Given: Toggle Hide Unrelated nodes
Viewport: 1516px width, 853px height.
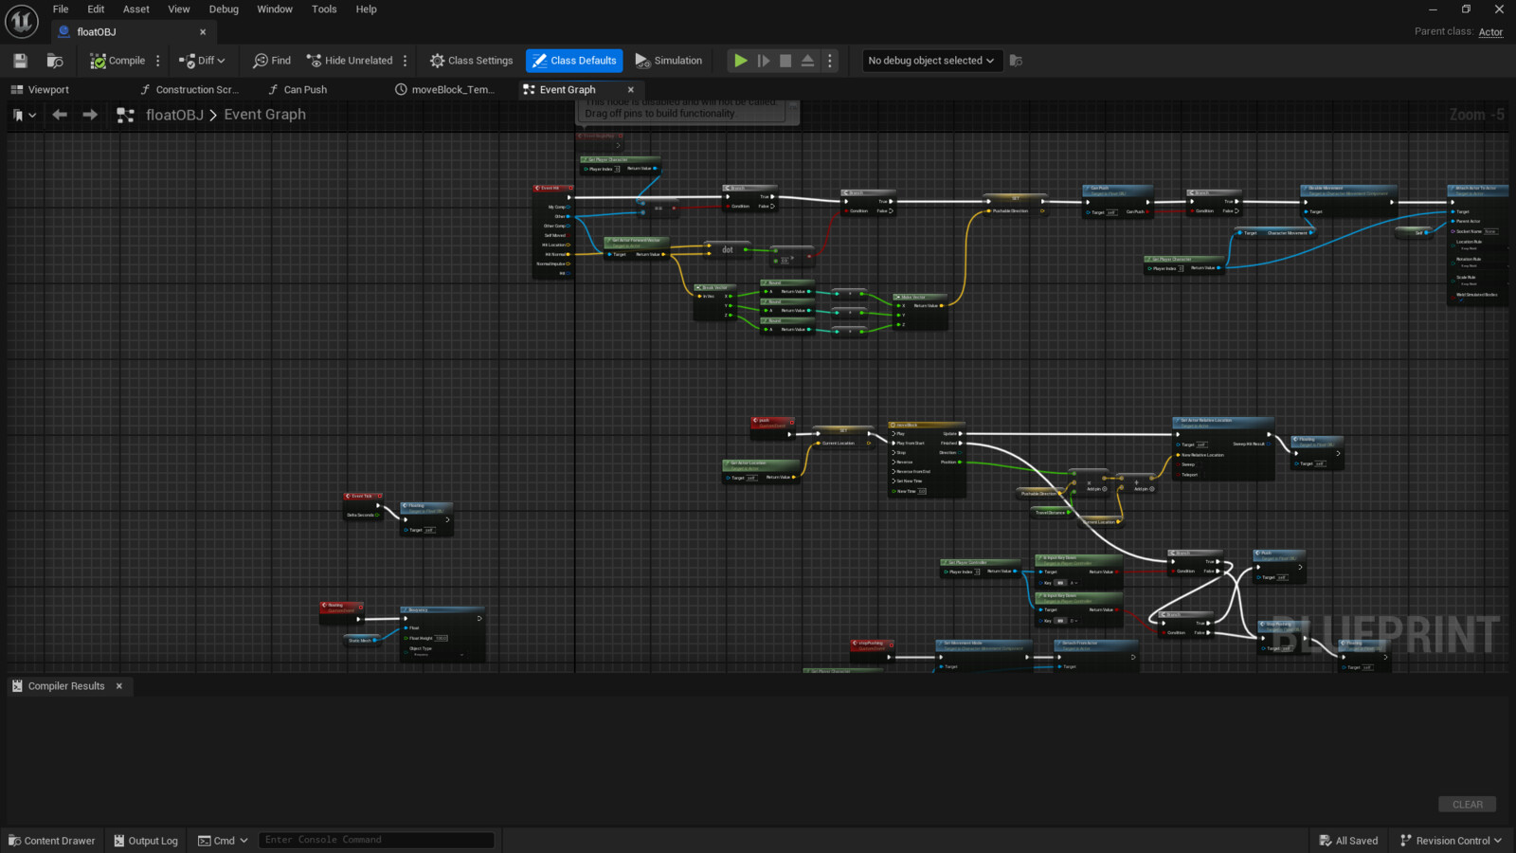Looking at the screenshot, I should 350,61.
